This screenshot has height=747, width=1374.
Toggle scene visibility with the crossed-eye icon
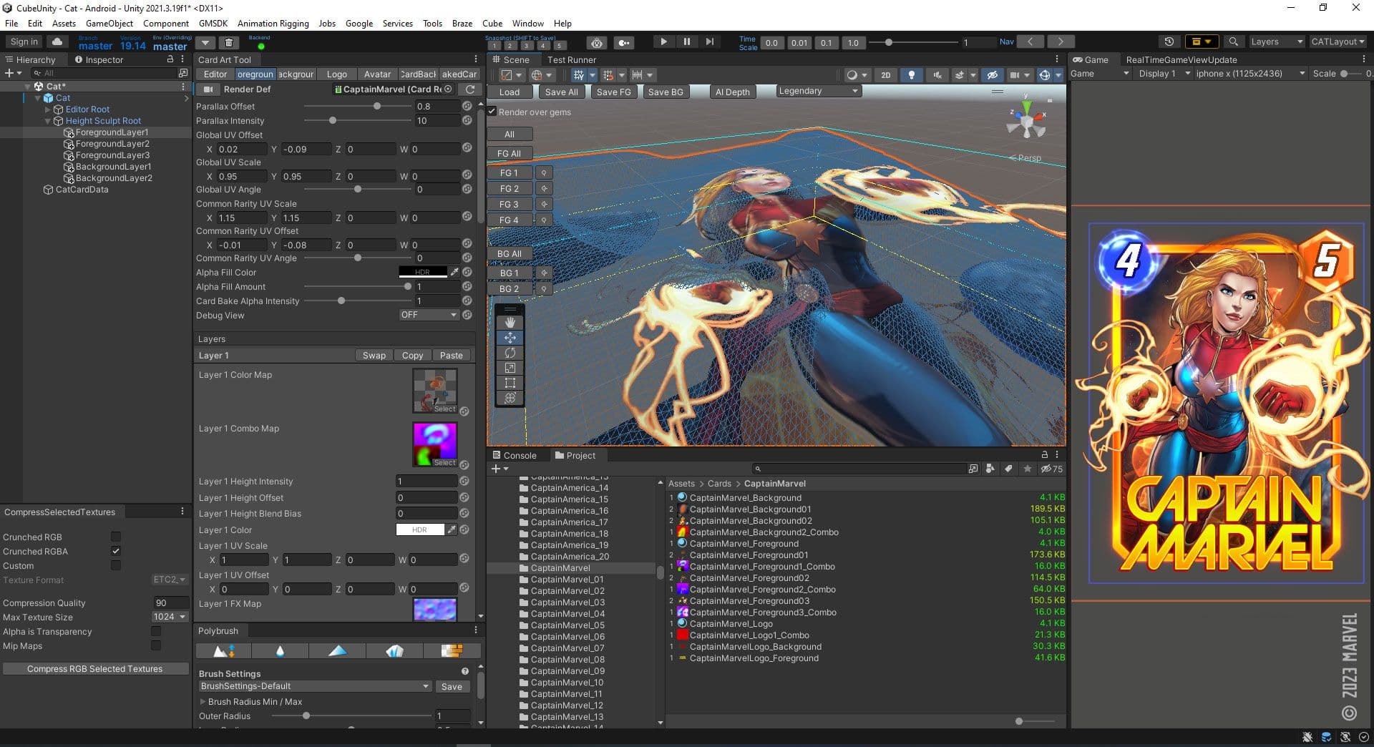pos(992,74)
